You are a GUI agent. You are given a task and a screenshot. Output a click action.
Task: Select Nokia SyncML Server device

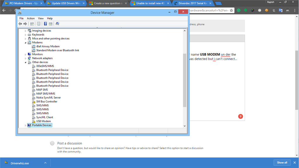coord(48,98)
